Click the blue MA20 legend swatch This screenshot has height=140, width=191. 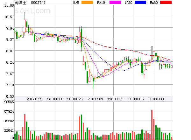click(x=140, y=2)
